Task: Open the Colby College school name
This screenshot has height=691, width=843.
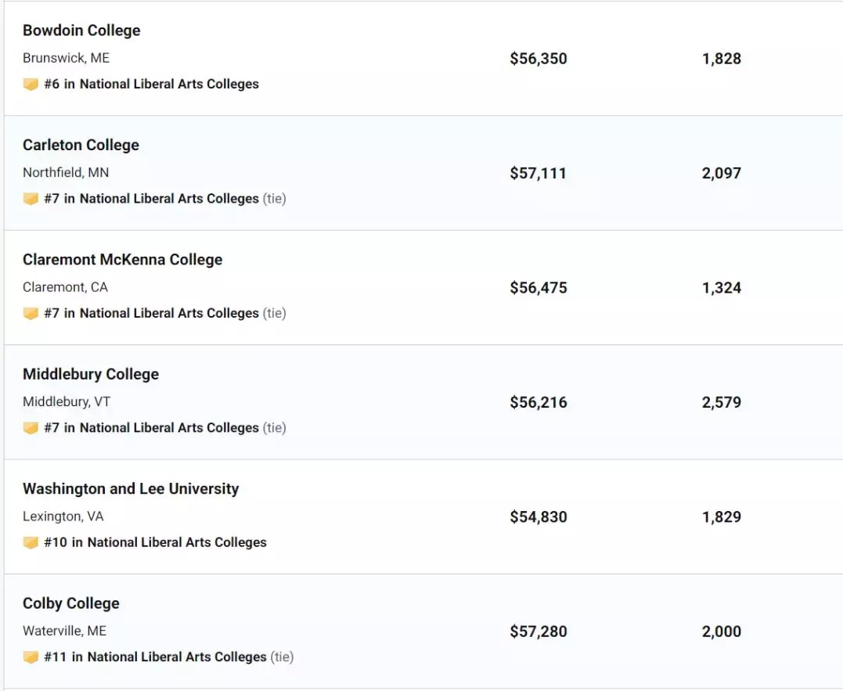Action: click(x=71, y=603)
